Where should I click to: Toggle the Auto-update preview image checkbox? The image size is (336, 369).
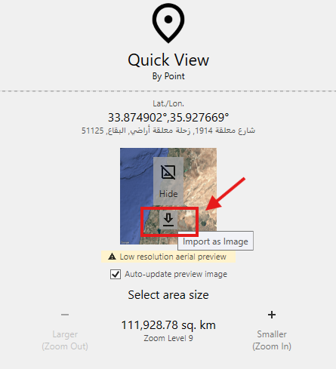click(x=116, y=274)
